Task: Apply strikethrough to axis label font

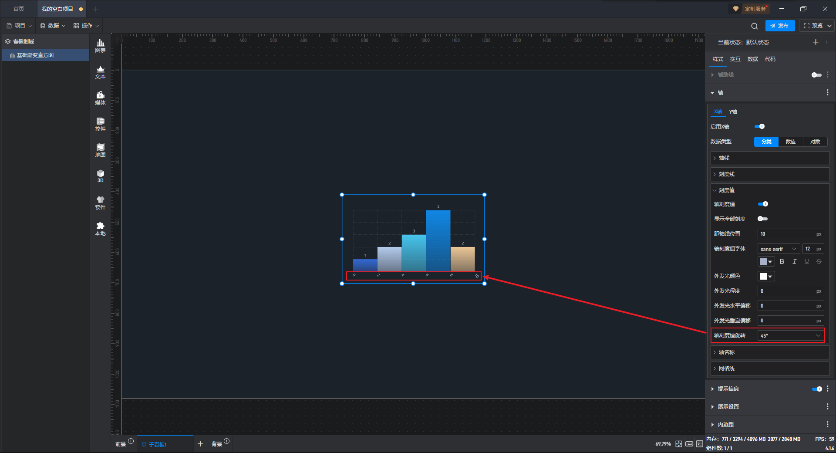Action: pyautogui.click(x=819, y=261)
